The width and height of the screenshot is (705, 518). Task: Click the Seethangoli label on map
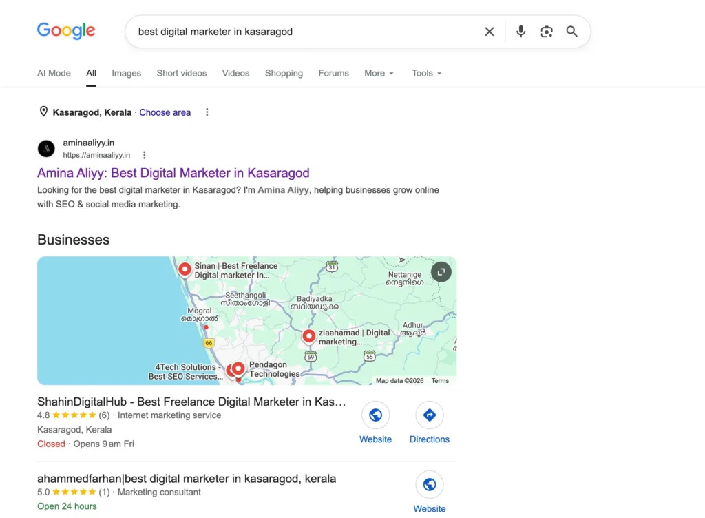[246, 299]
